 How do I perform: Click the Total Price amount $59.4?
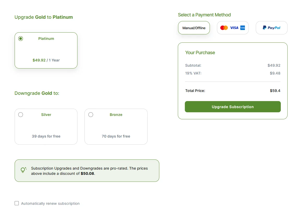coord(275,91)
